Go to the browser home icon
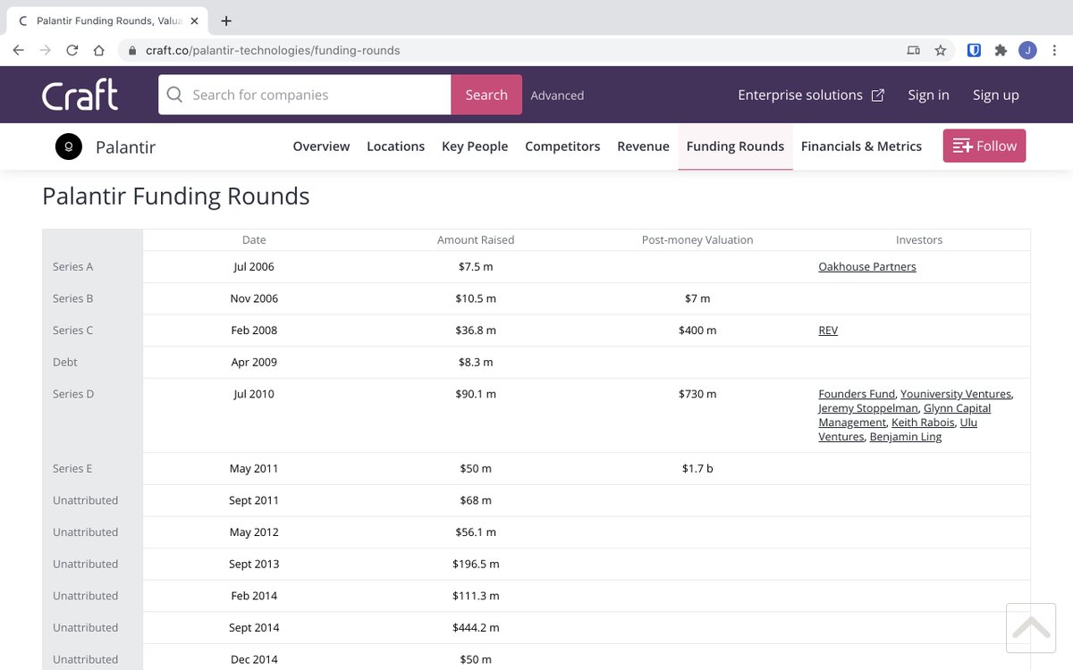 (x=99, y=51)
